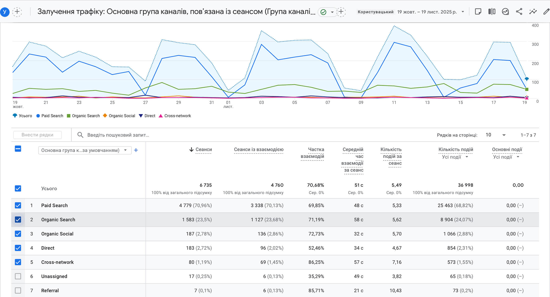Screen dimensions: 550x297
Task: Click the pencil edit report icon
Action: [546, 11]
